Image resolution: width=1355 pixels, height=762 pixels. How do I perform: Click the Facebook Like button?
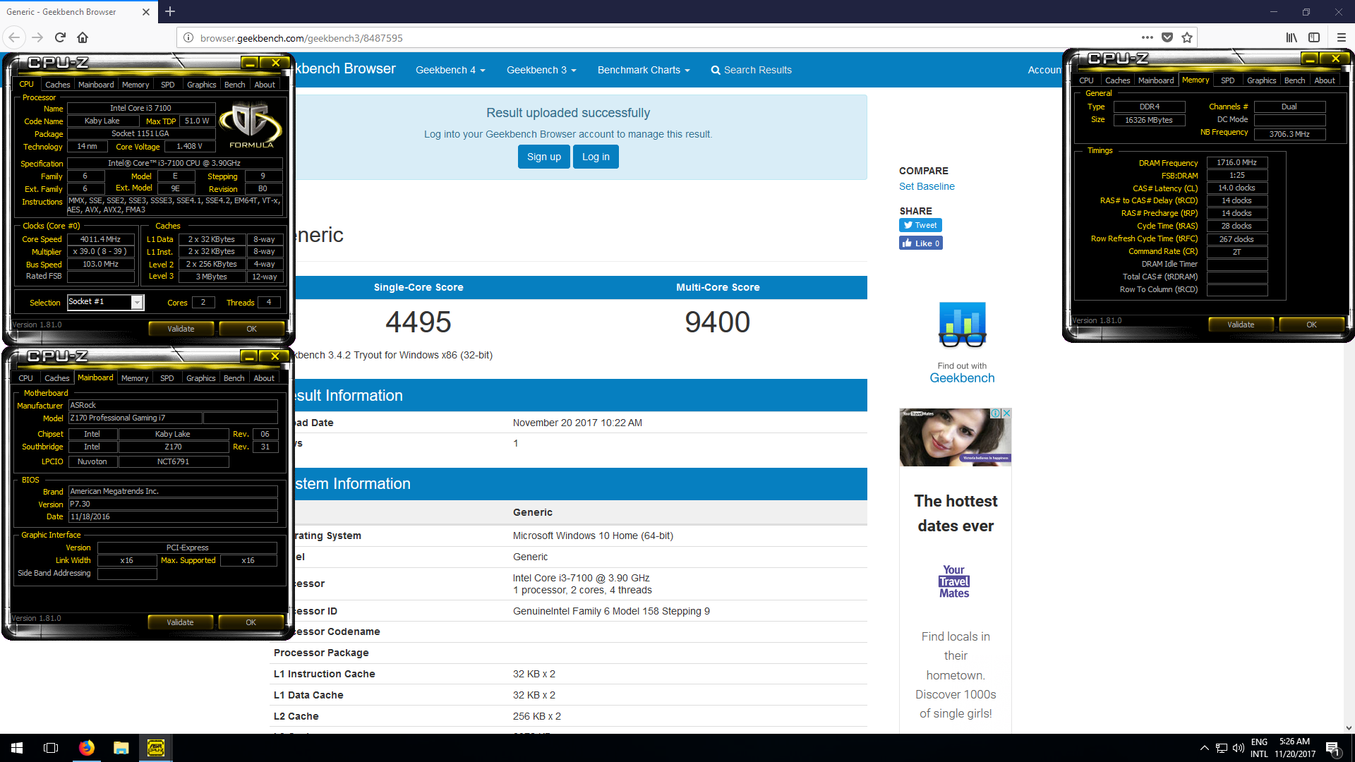[x=920, y=243]
